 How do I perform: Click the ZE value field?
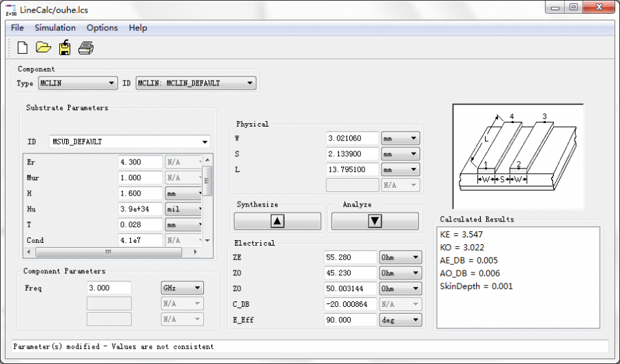click(351, 257)
